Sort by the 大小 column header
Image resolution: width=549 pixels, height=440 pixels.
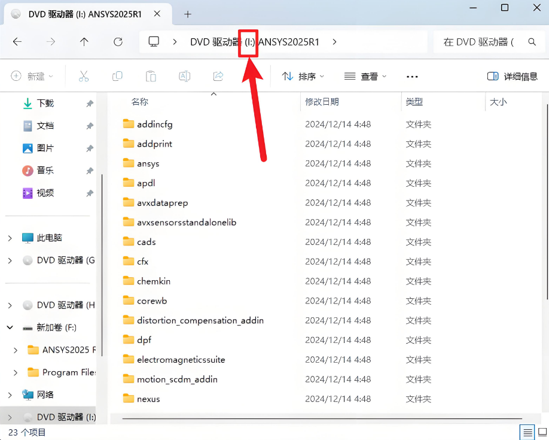[x=498, y=102]
